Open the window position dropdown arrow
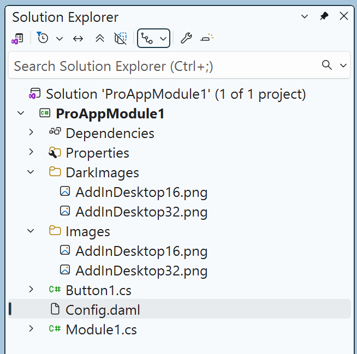This screenshot has width=357, height=354. [x=305, y=16]
